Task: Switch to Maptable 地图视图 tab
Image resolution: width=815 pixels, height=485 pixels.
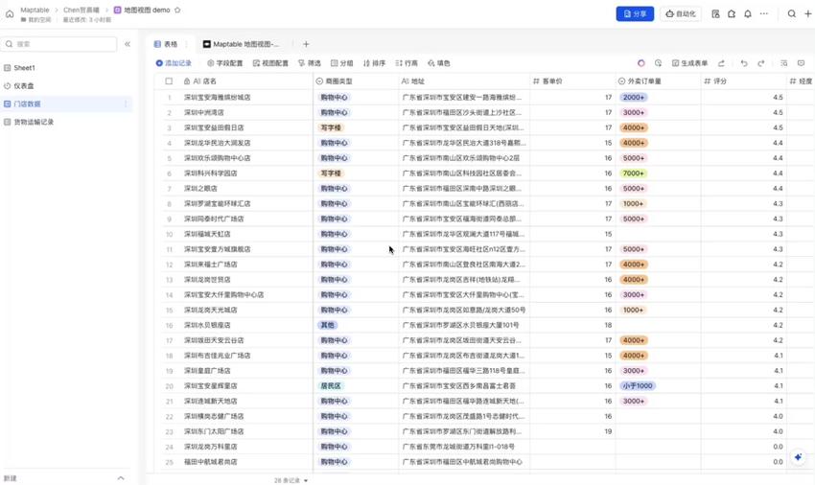Action: (242, 44)
